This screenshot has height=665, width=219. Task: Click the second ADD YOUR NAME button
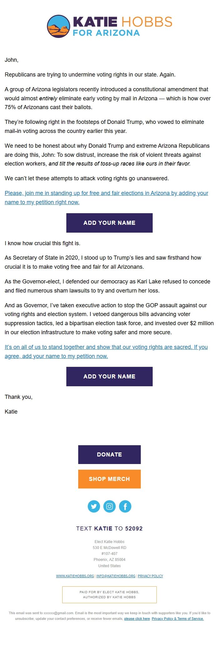coord(109,376)
